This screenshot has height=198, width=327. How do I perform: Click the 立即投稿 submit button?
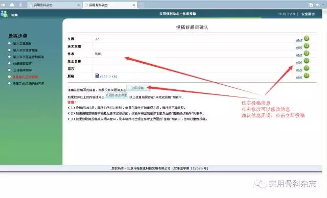(137, 88)
